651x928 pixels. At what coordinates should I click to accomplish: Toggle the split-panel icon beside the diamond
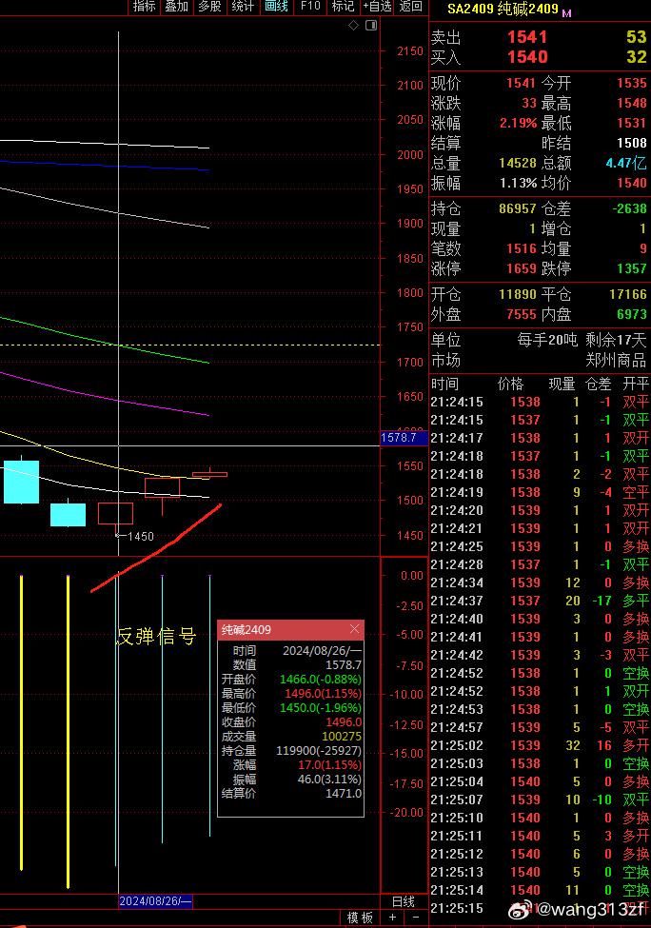tap(369, 26)
